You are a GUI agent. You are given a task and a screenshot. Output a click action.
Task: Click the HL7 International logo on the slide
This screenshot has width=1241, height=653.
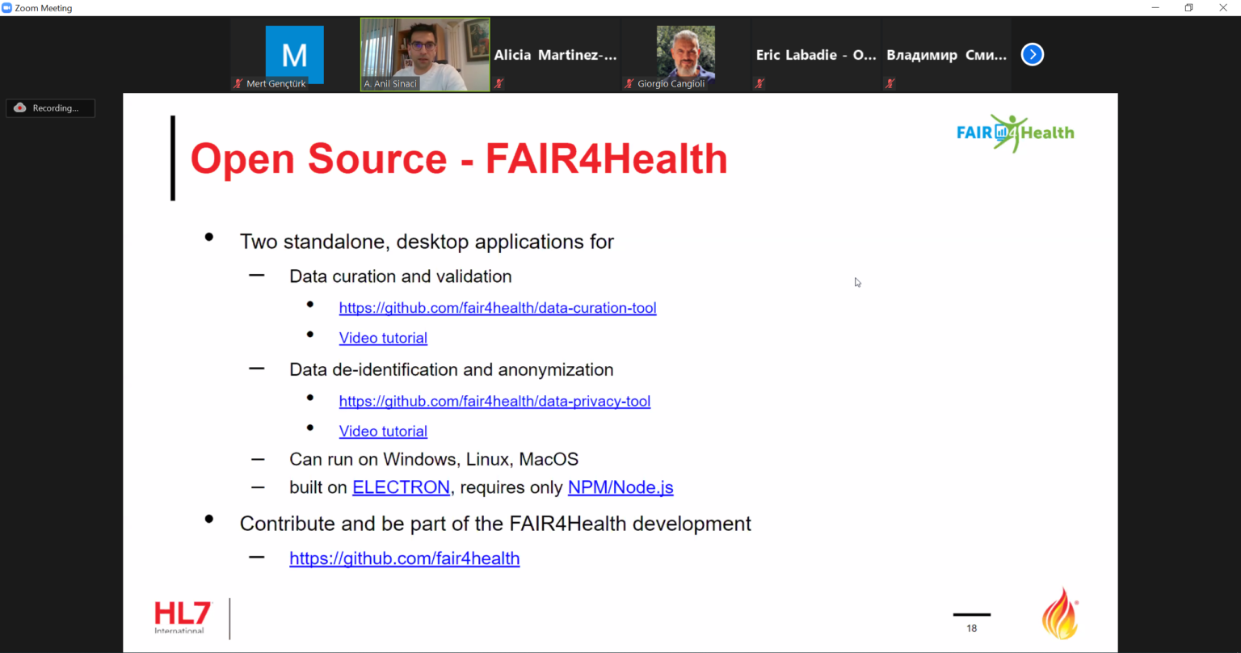pos(181,617)
